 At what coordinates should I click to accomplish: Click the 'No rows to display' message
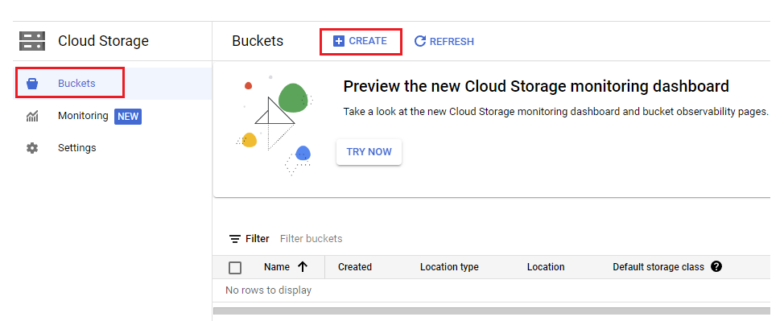[x=269, y=290]
